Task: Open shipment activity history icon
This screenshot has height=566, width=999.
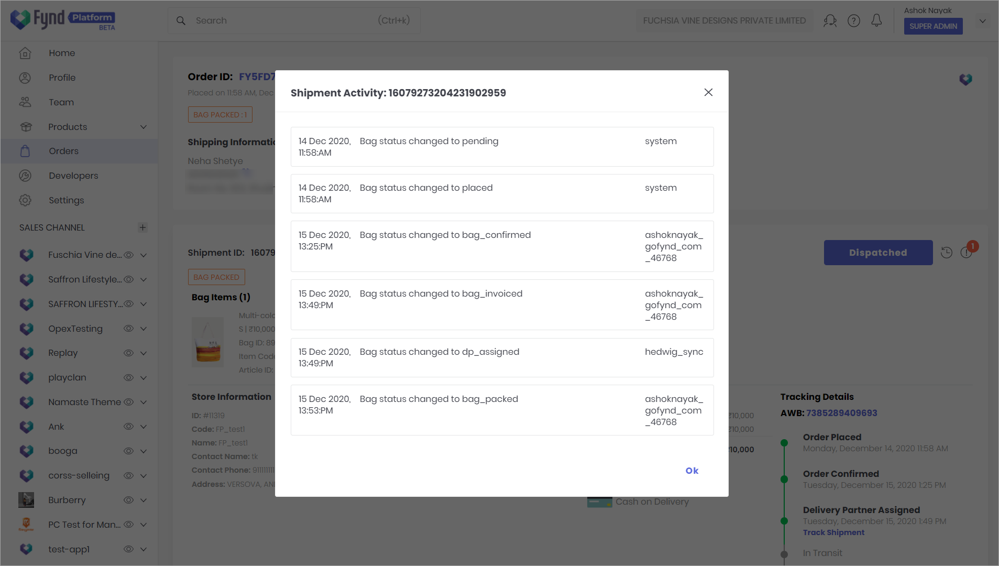Action: pos(946,253)
